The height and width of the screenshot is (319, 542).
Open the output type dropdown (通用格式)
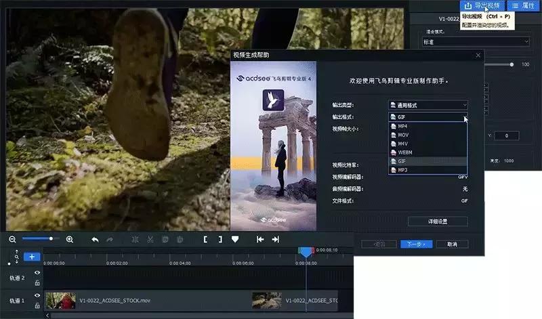pyautogui.click(x=428, y=105)
